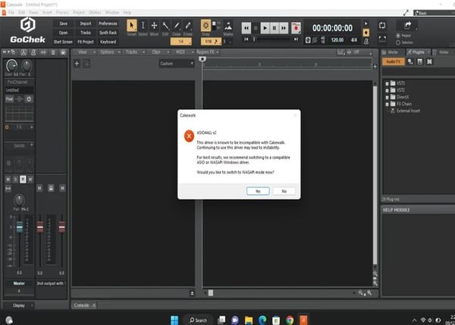Viewport: 455px width, 325px height.
Task: Open the Display dropdown in inspector
Action: (x=19, y=305)
